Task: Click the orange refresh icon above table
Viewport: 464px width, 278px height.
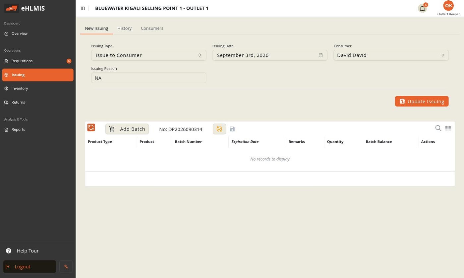Action: tap(91, 128)
